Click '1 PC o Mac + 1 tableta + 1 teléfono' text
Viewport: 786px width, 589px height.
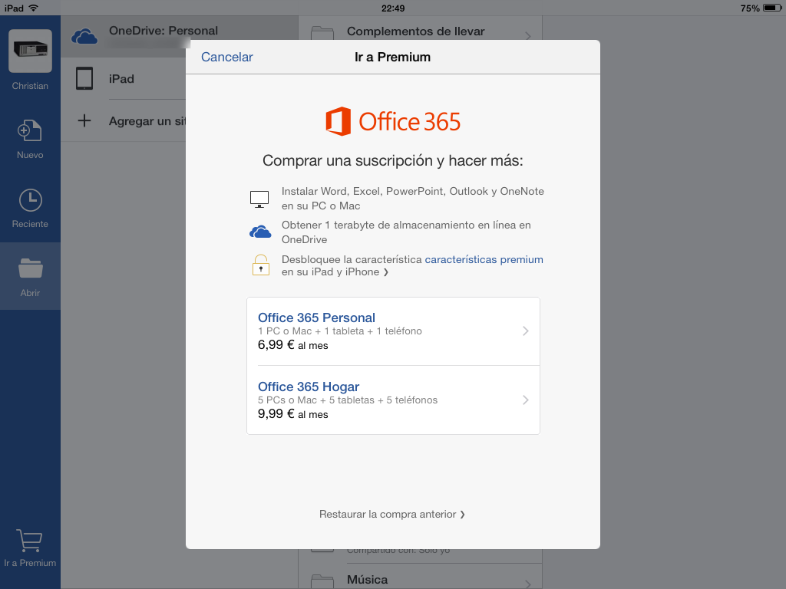click(340, 331)
